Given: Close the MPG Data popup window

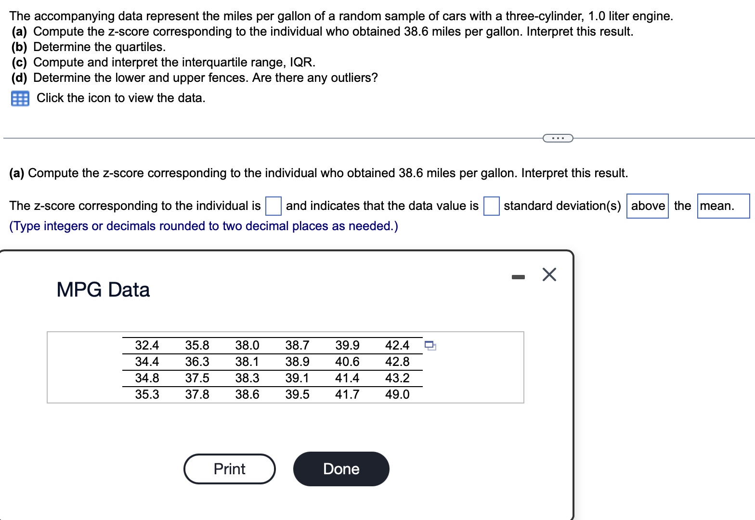Looking at the screenshot, I should tap(548, 274).
